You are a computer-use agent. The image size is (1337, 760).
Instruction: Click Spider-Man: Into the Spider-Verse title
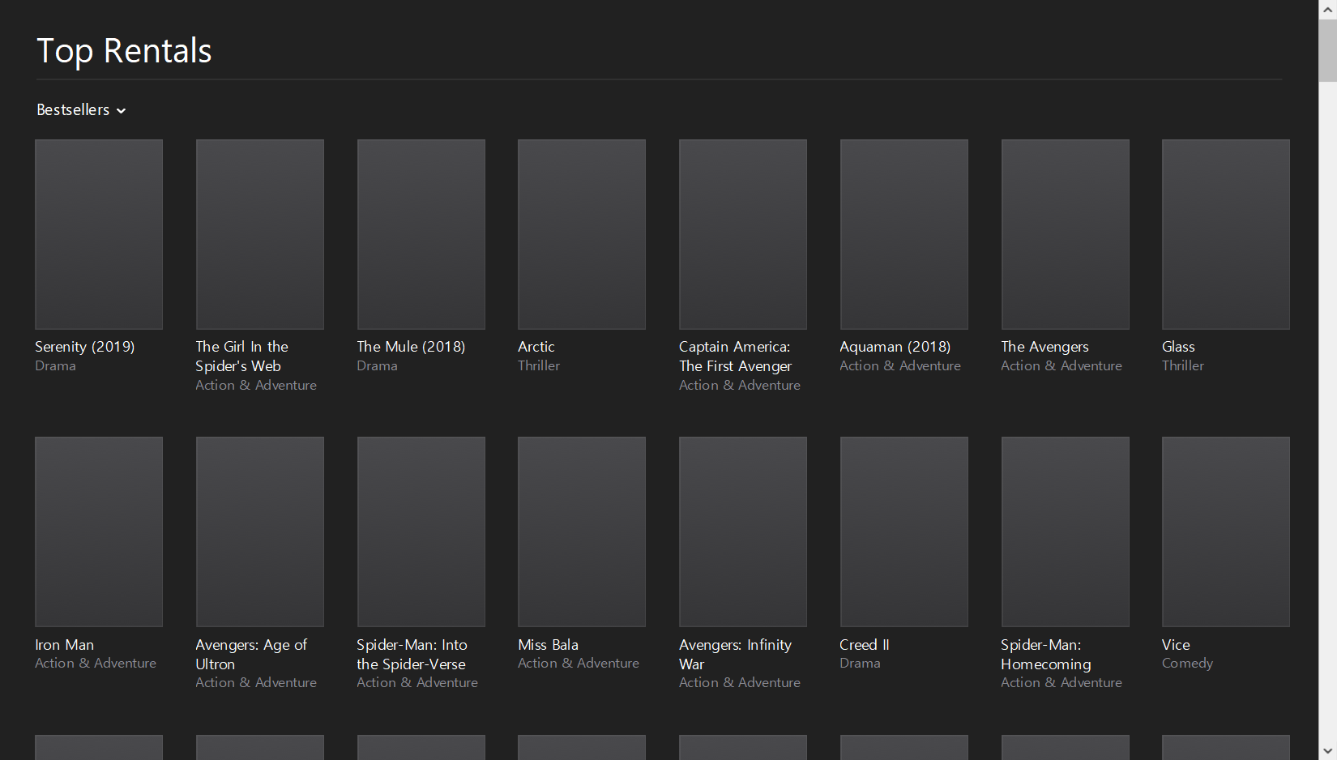coord(412,655)
